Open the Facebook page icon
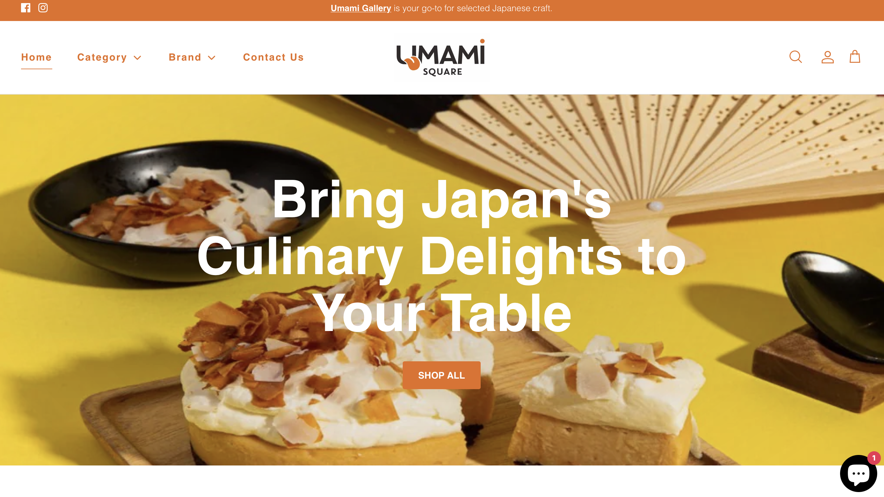The height and width of the screenshot is (497, 884). click(x=26, y=8)
